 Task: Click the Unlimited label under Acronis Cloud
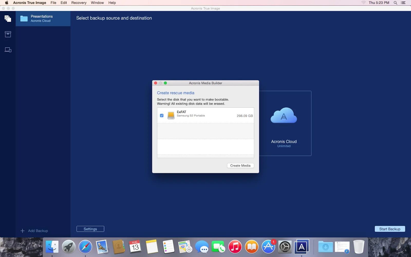[x=284, y=146]
